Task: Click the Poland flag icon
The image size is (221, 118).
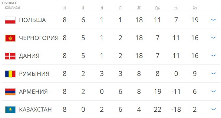Action: tap(10, 20)
